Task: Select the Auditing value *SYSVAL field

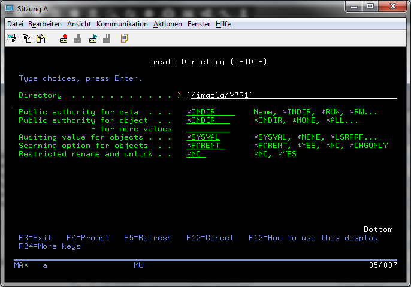Action: click(204, 137)
